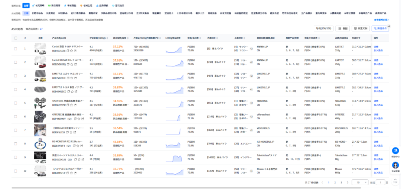
Task: Select 基石选品 strategy category
Action: tap(118, 5)
